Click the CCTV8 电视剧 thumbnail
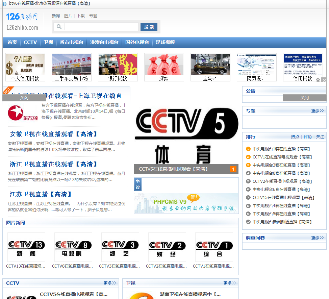This screenshot has height=299, width=329. click(x=73, y=247)
